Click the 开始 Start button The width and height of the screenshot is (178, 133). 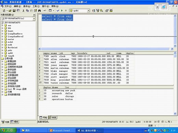click(9, 130)
